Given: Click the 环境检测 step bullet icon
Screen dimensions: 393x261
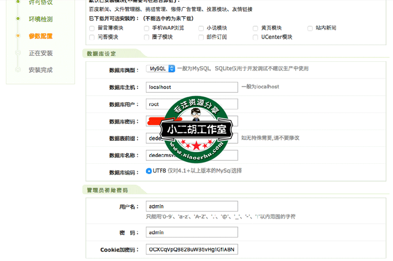Looking at the screenshot, I should click(18, 19).
